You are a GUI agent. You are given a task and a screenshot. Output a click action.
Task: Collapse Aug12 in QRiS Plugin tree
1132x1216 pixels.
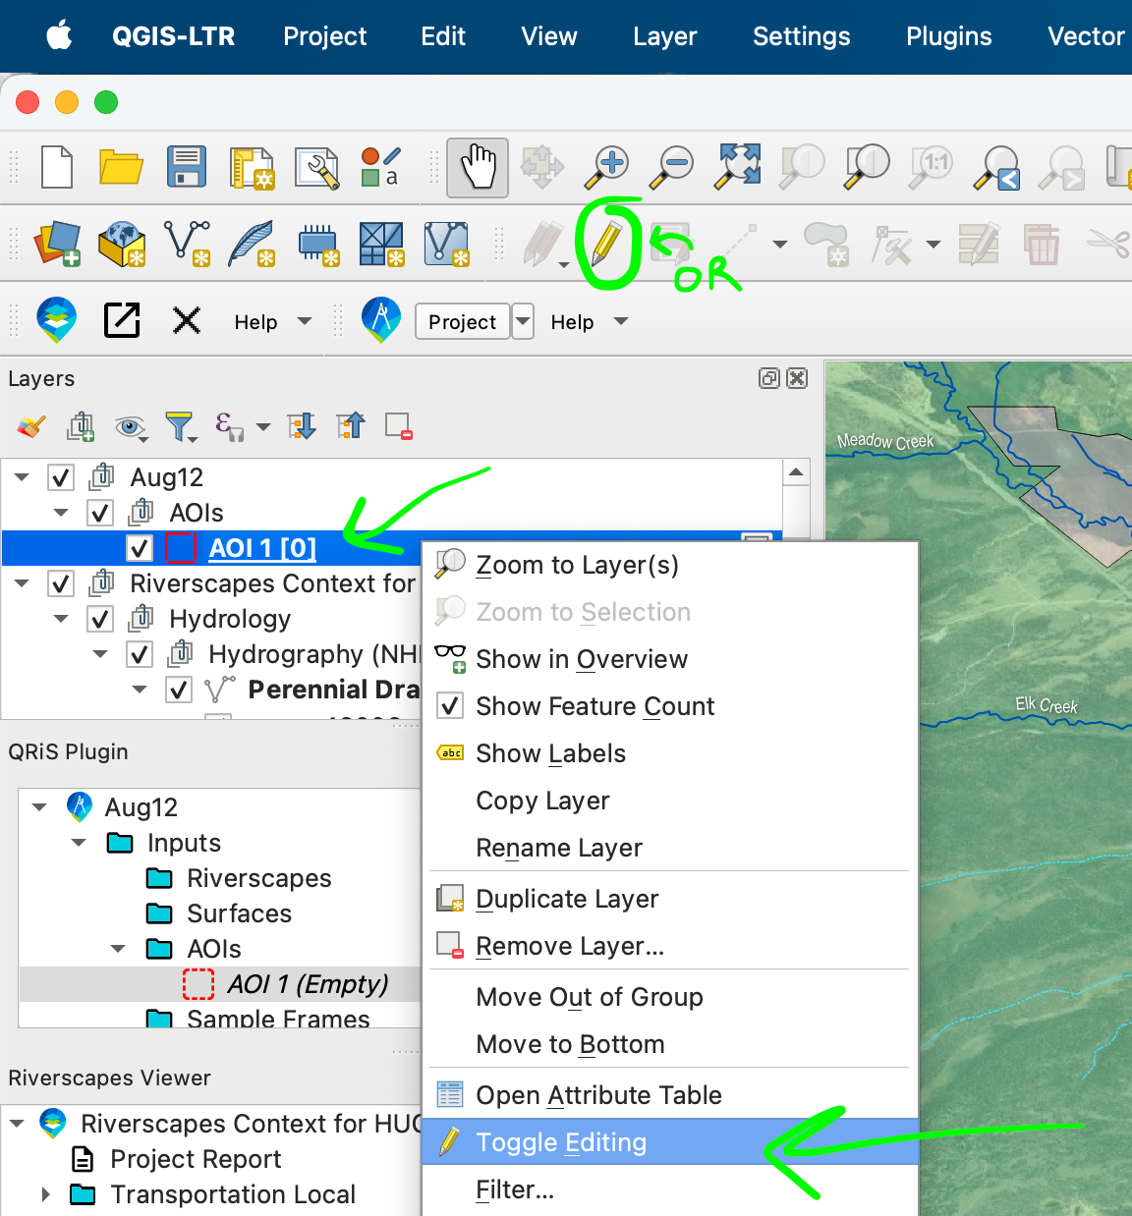click(x=39, y=807)
